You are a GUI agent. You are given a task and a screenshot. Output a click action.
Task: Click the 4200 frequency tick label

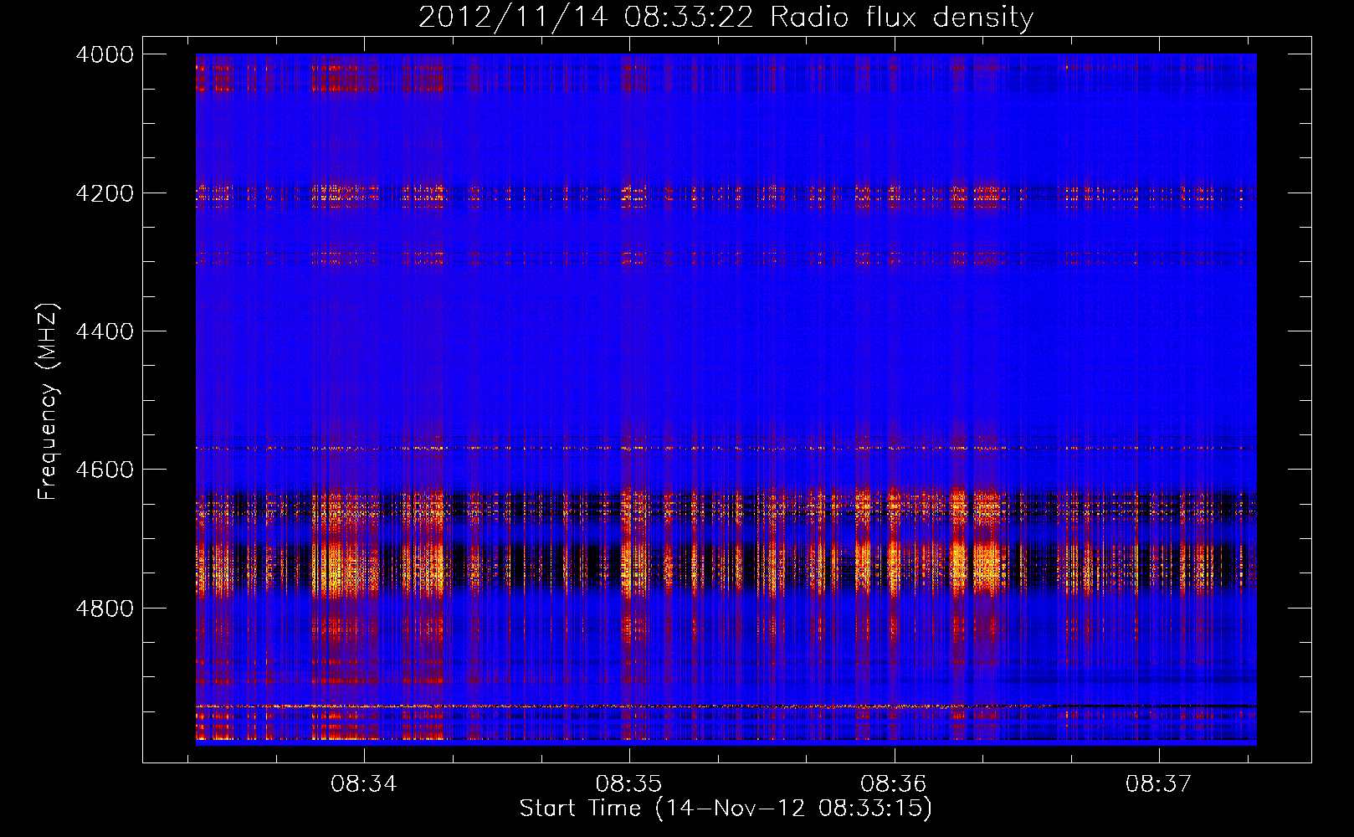coord(105,193)
